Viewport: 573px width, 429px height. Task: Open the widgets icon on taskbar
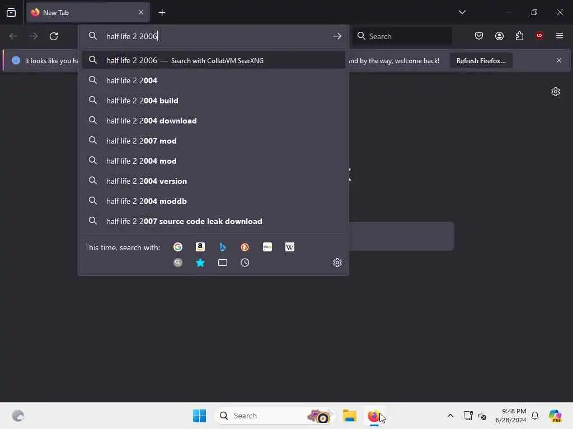(18, 416)
